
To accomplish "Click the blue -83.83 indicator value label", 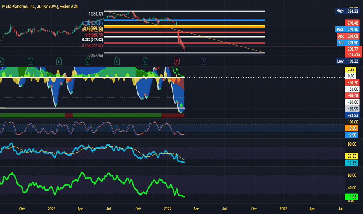I will coord(352,115).
